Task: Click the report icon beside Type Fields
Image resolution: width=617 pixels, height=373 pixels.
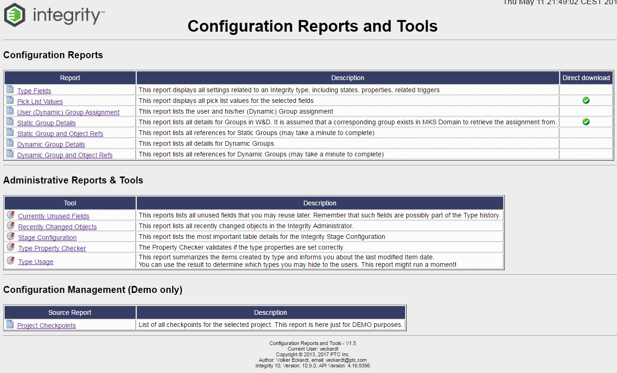Action: click(x=10, y=89)
